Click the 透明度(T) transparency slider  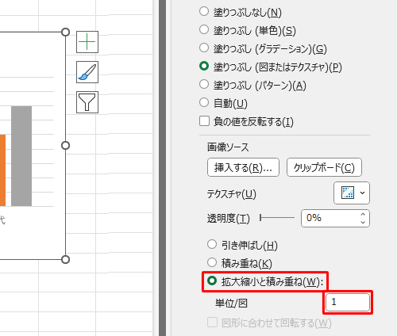(x=277, y=218)
